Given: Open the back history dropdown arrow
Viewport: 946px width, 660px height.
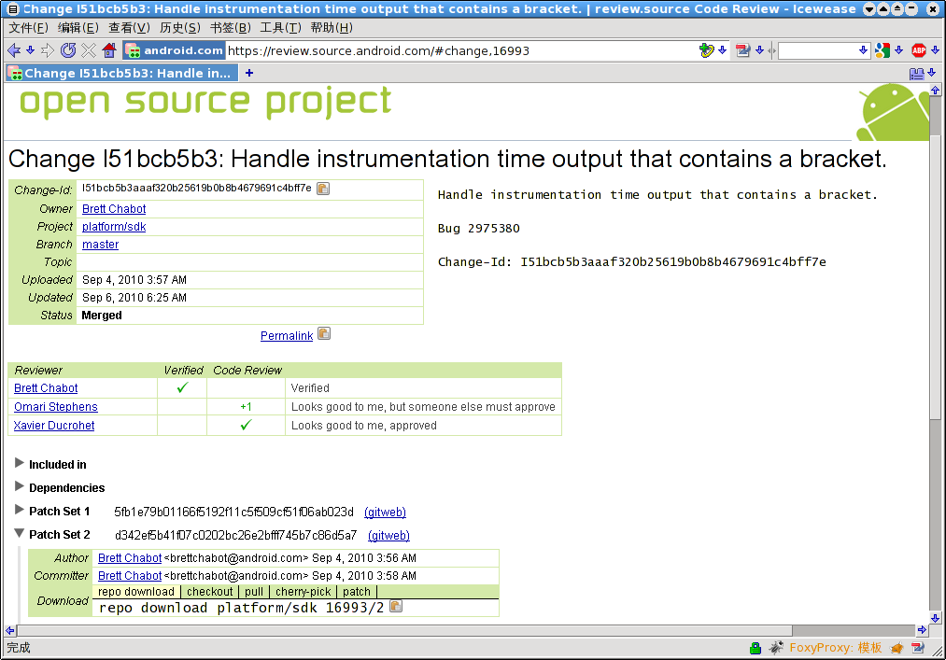Looking at the screenshot, I should [30, 50].
